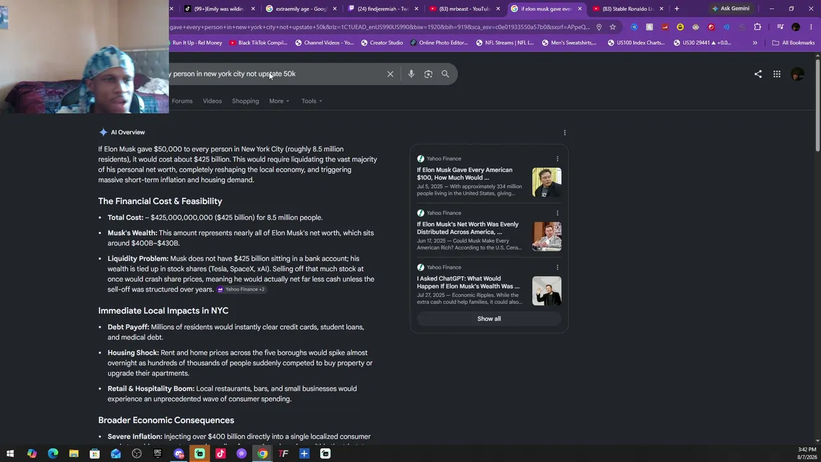Switch to the Videos results tab
Image resolution: width=821 pixels, height=462 pixels.
pyautogui.click(x=212, y=101)
